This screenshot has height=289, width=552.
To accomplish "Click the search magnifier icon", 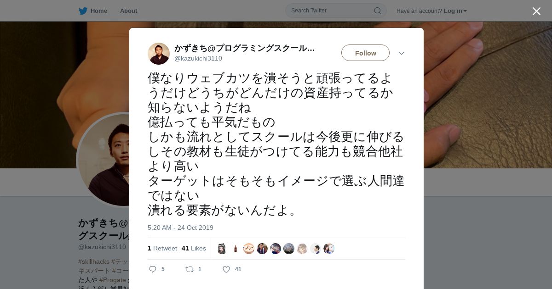I will pos(377,11).
